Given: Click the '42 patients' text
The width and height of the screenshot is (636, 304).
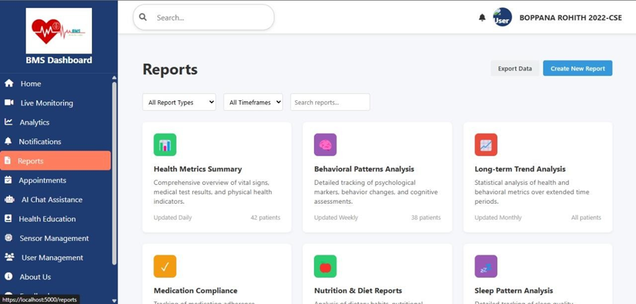Looking at the screenshot, I should click(x=265, y=217).
